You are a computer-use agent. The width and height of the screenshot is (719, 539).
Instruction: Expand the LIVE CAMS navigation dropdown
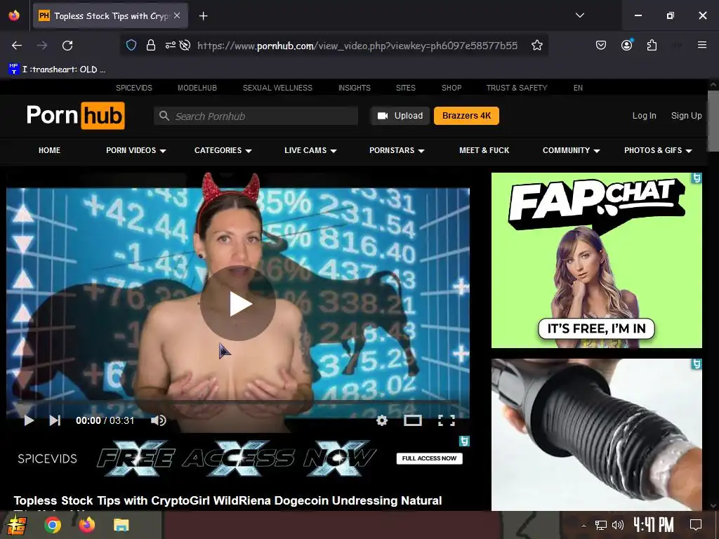(310, 150)
